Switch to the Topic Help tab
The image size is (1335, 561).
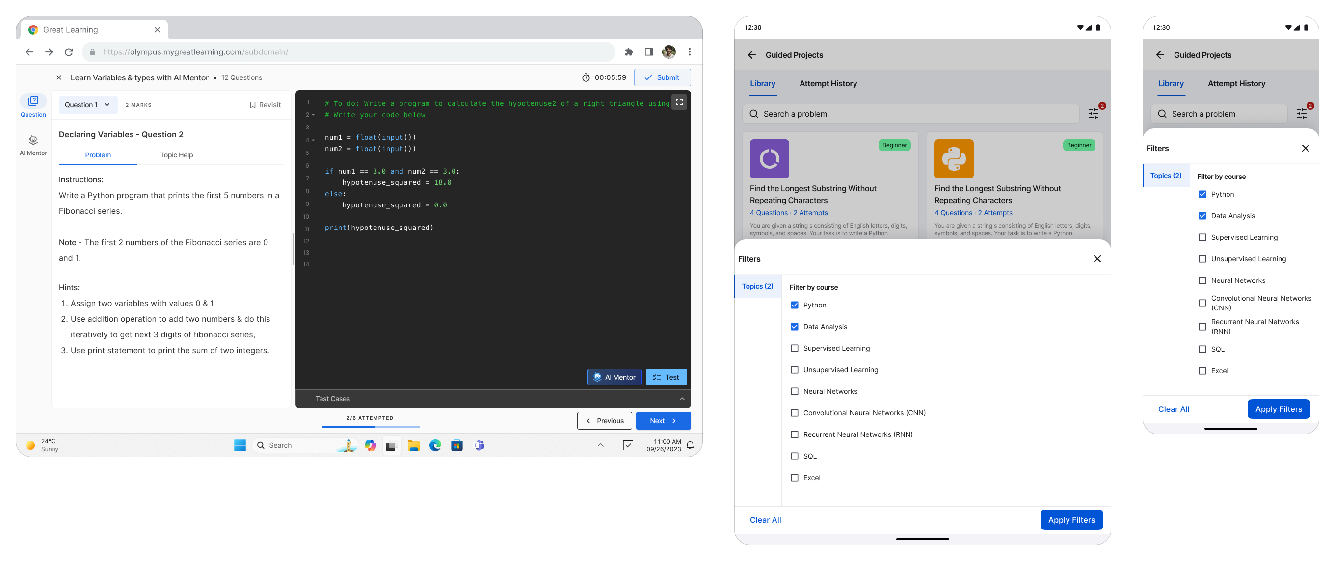tap(176, 155)
